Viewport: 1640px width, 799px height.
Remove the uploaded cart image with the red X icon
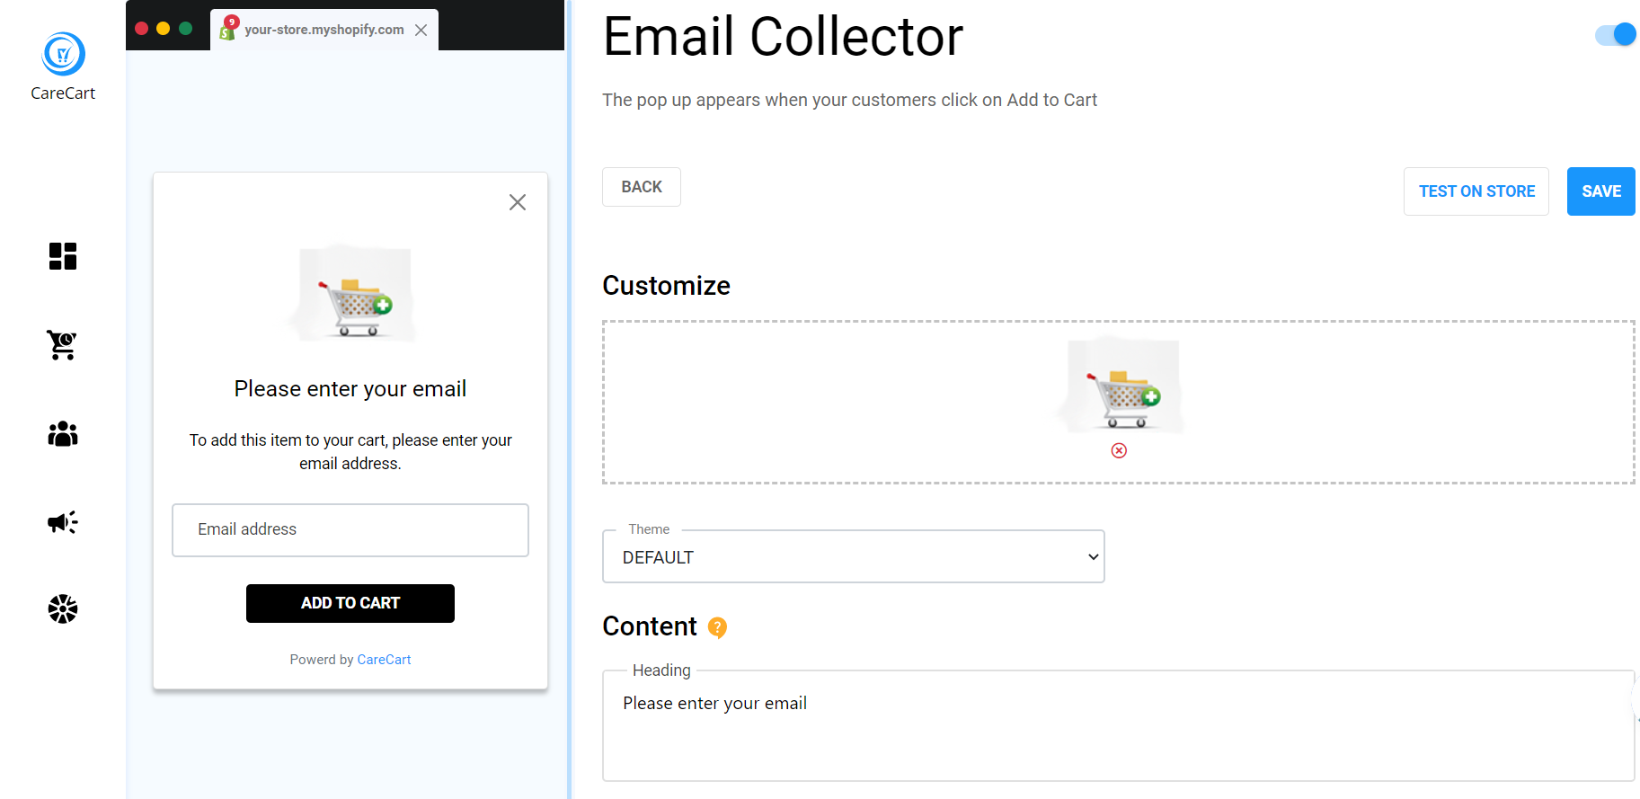[1119, 450]
